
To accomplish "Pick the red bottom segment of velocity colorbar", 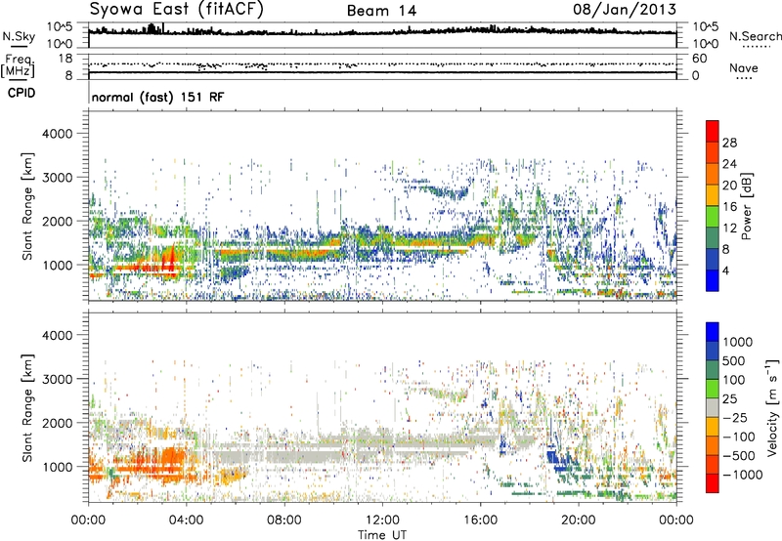I will point(713,483).
